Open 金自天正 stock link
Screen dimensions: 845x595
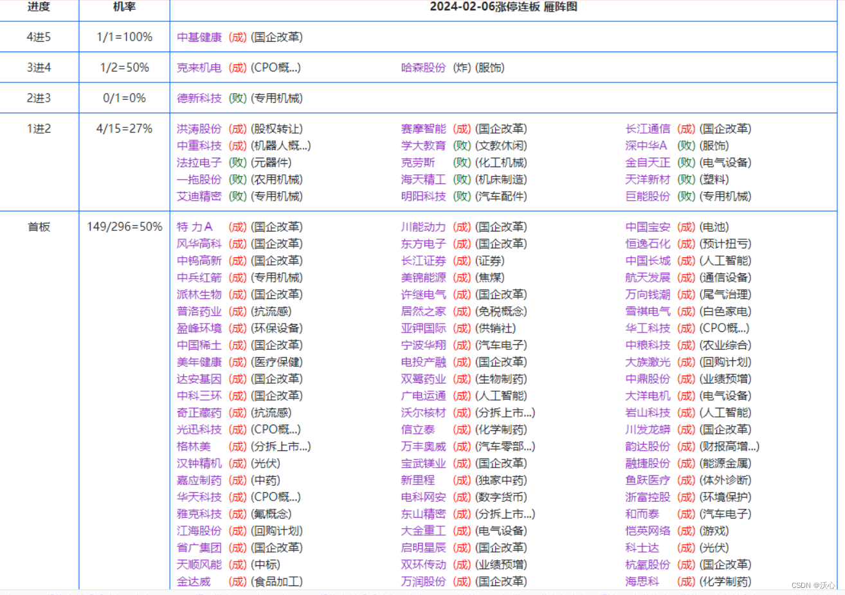click(x=648, y=163)
